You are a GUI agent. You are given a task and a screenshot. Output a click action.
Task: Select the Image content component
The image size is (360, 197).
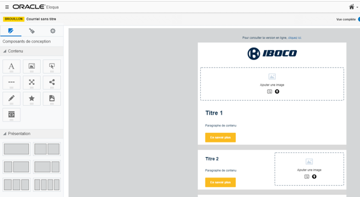pyautogui.click(x=32, y=66)
